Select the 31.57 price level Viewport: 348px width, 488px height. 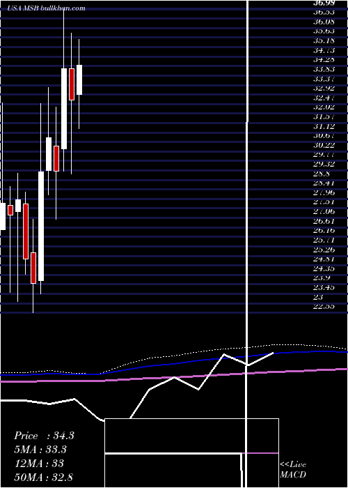[x=324, y=116]
